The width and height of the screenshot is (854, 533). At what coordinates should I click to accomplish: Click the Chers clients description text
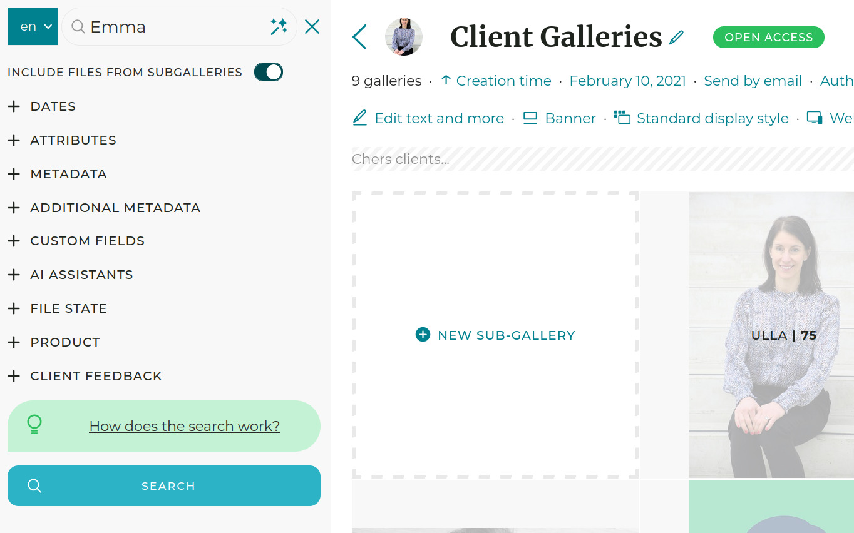401,159
